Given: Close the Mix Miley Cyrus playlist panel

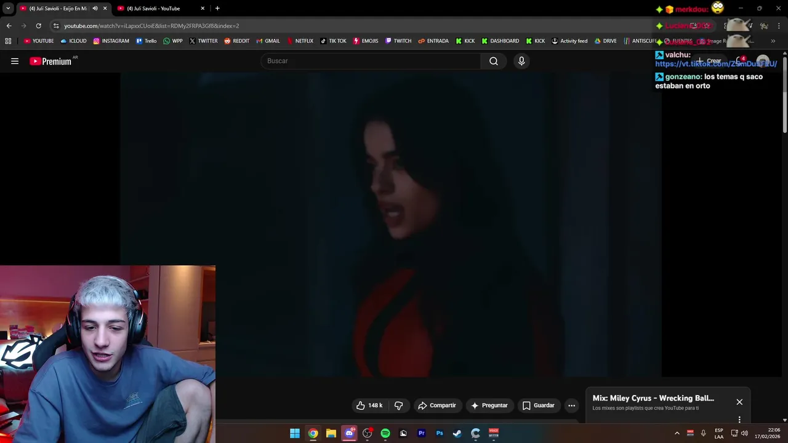Looking at the screenshot, I should click(739, 402).
